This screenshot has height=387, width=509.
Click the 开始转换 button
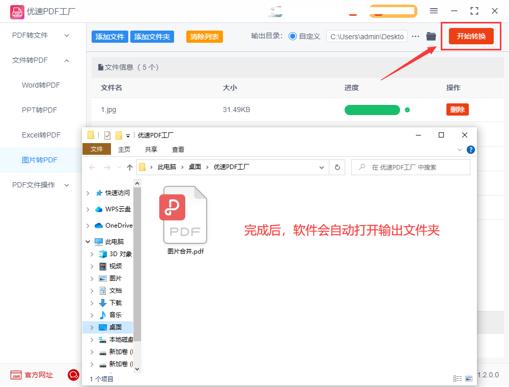tap(471, 36)
